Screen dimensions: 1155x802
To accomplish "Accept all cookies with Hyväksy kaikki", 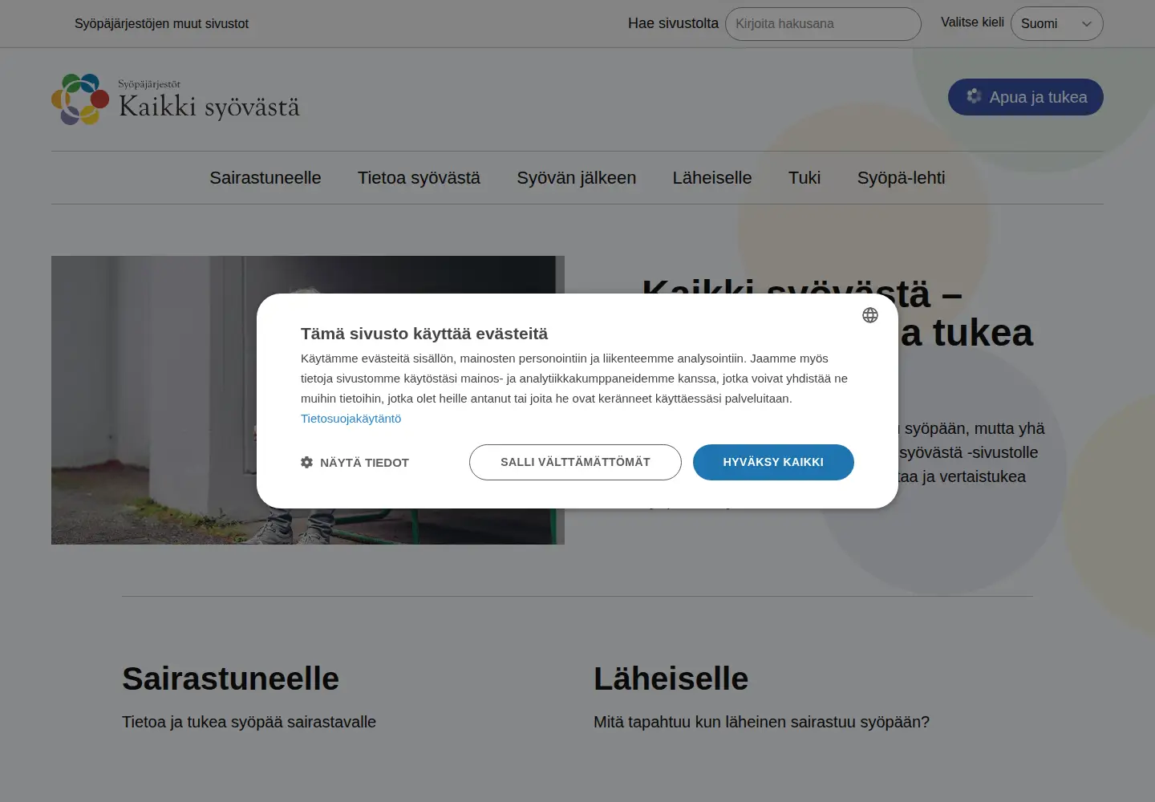I will click(x=773, y=462).
